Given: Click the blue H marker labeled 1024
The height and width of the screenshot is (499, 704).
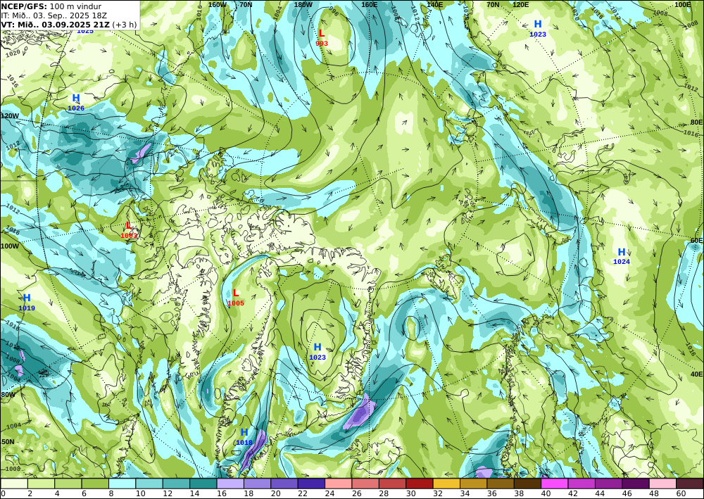Looking at the screenshot, I should (x=622, y=252).
